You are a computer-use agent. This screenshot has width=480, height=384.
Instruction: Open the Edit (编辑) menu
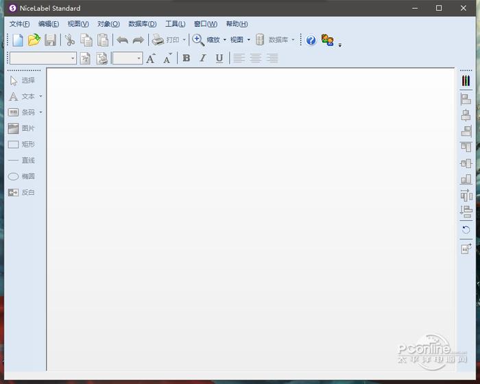point(49,24)
